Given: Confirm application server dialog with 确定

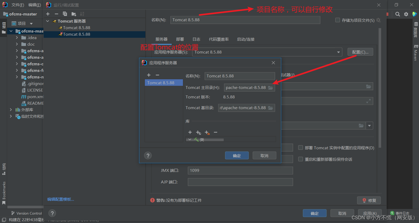Looking at the screenshot, I should click(237, 156).
